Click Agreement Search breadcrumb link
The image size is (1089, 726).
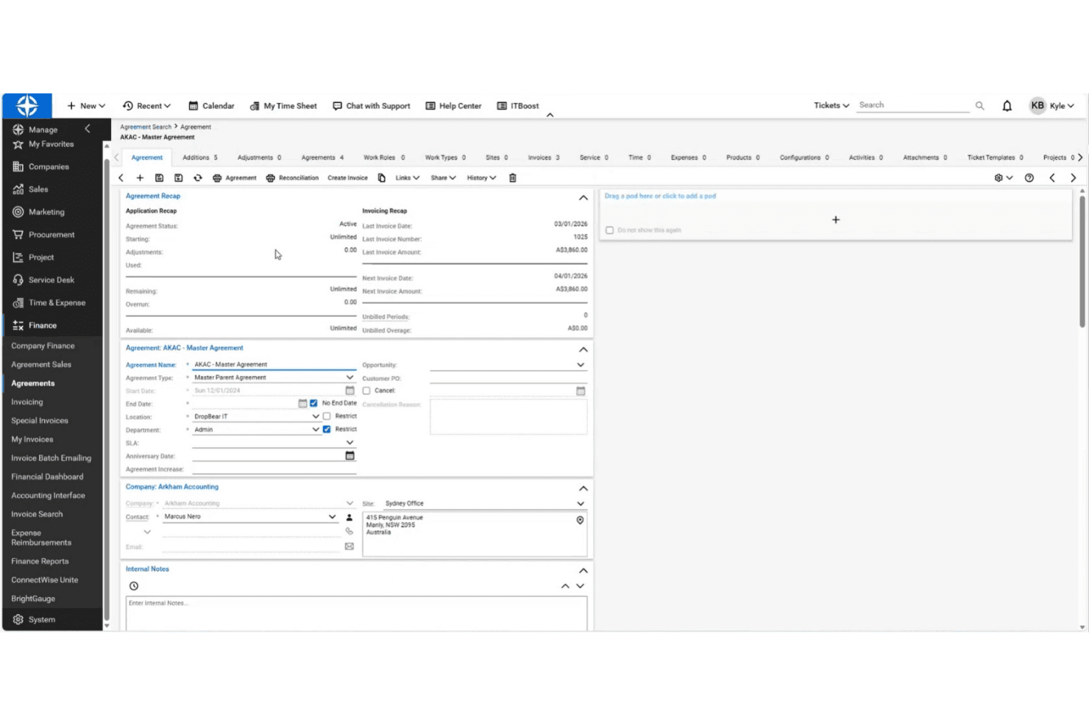(x=146, y=127)
